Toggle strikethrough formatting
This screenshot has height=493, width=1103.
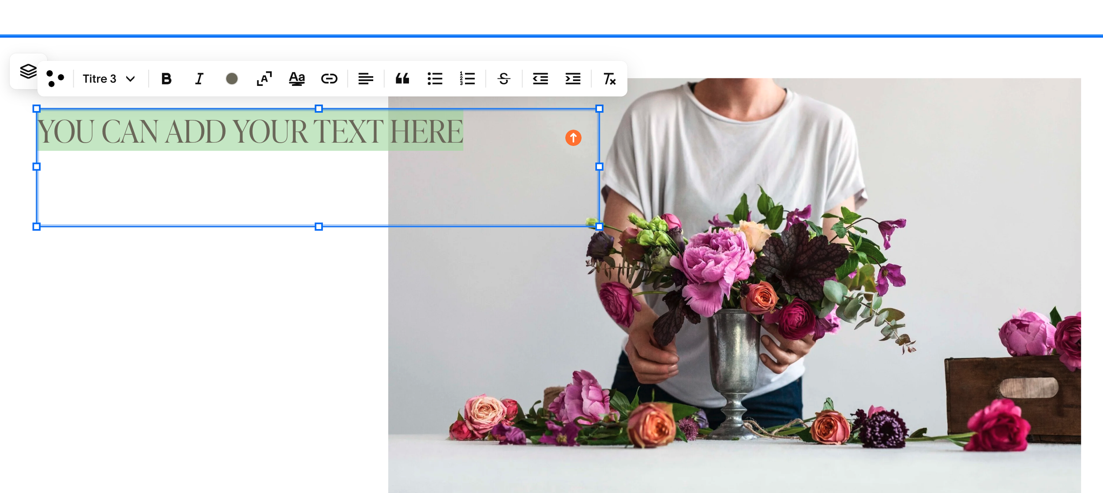tap(504, 79)
